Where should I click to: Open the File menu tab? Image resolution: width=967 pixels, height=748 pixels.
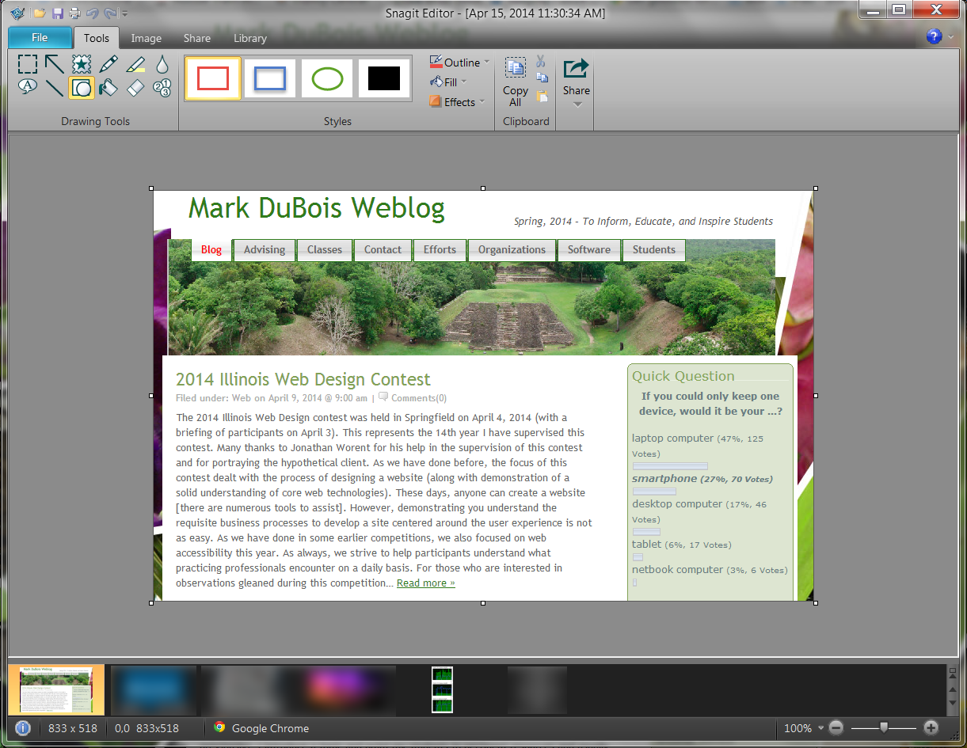coord(40,37)
